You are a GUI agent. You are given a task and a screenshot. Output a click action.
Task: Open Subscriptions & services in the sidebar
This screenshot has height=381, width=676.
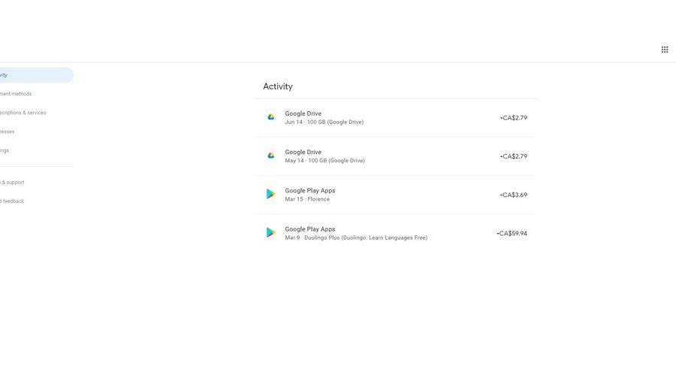[23, 113]
